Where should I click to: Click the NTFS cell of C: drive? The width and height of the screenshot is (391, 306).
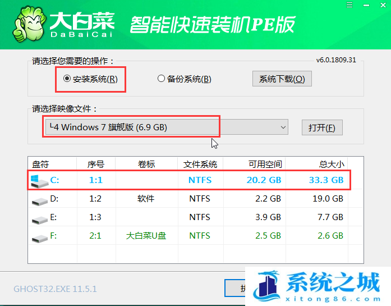(x=200, y=180)
